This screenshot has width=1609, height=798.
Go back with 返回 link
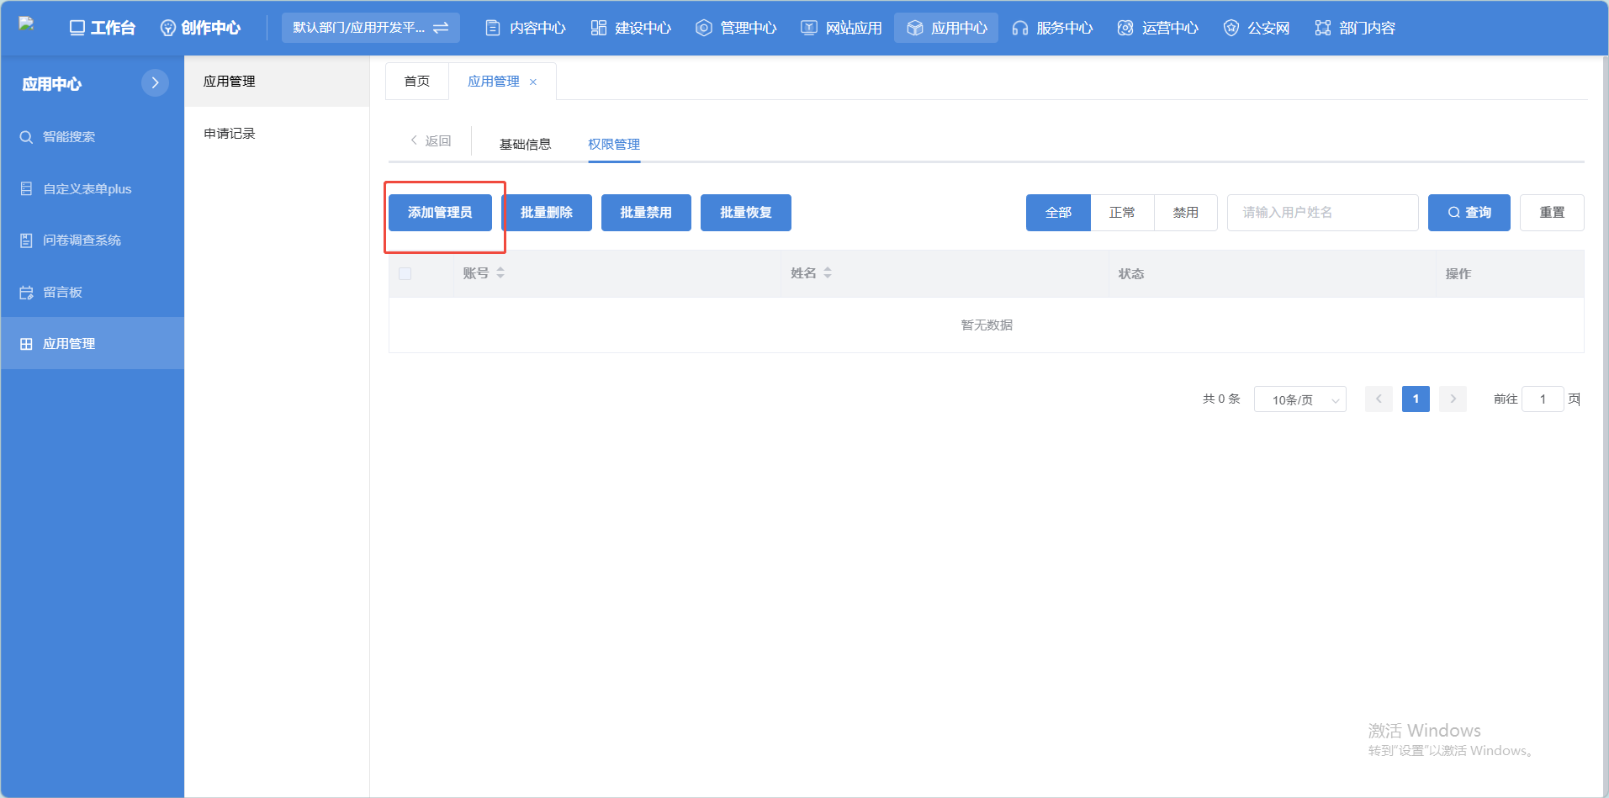coord(431,140)
